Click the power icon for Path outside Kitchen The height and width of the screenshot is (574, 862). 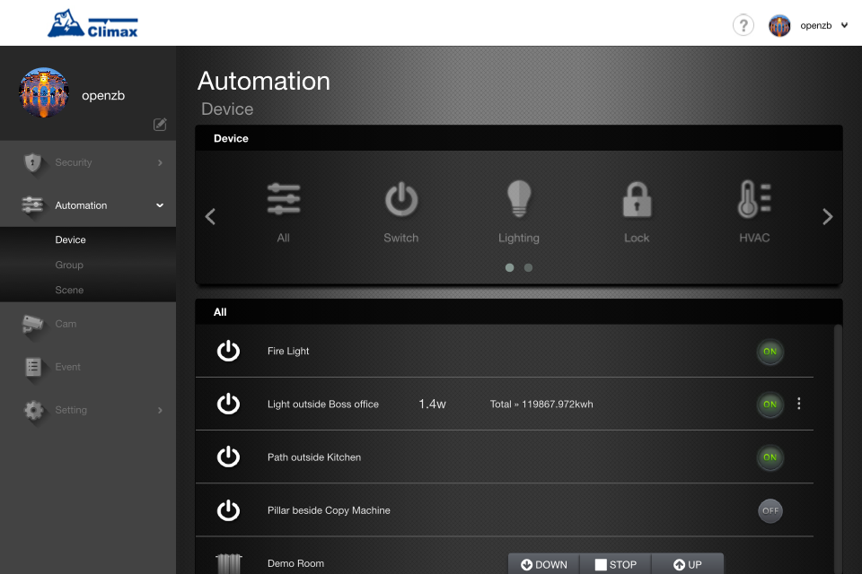click(228, 457)
